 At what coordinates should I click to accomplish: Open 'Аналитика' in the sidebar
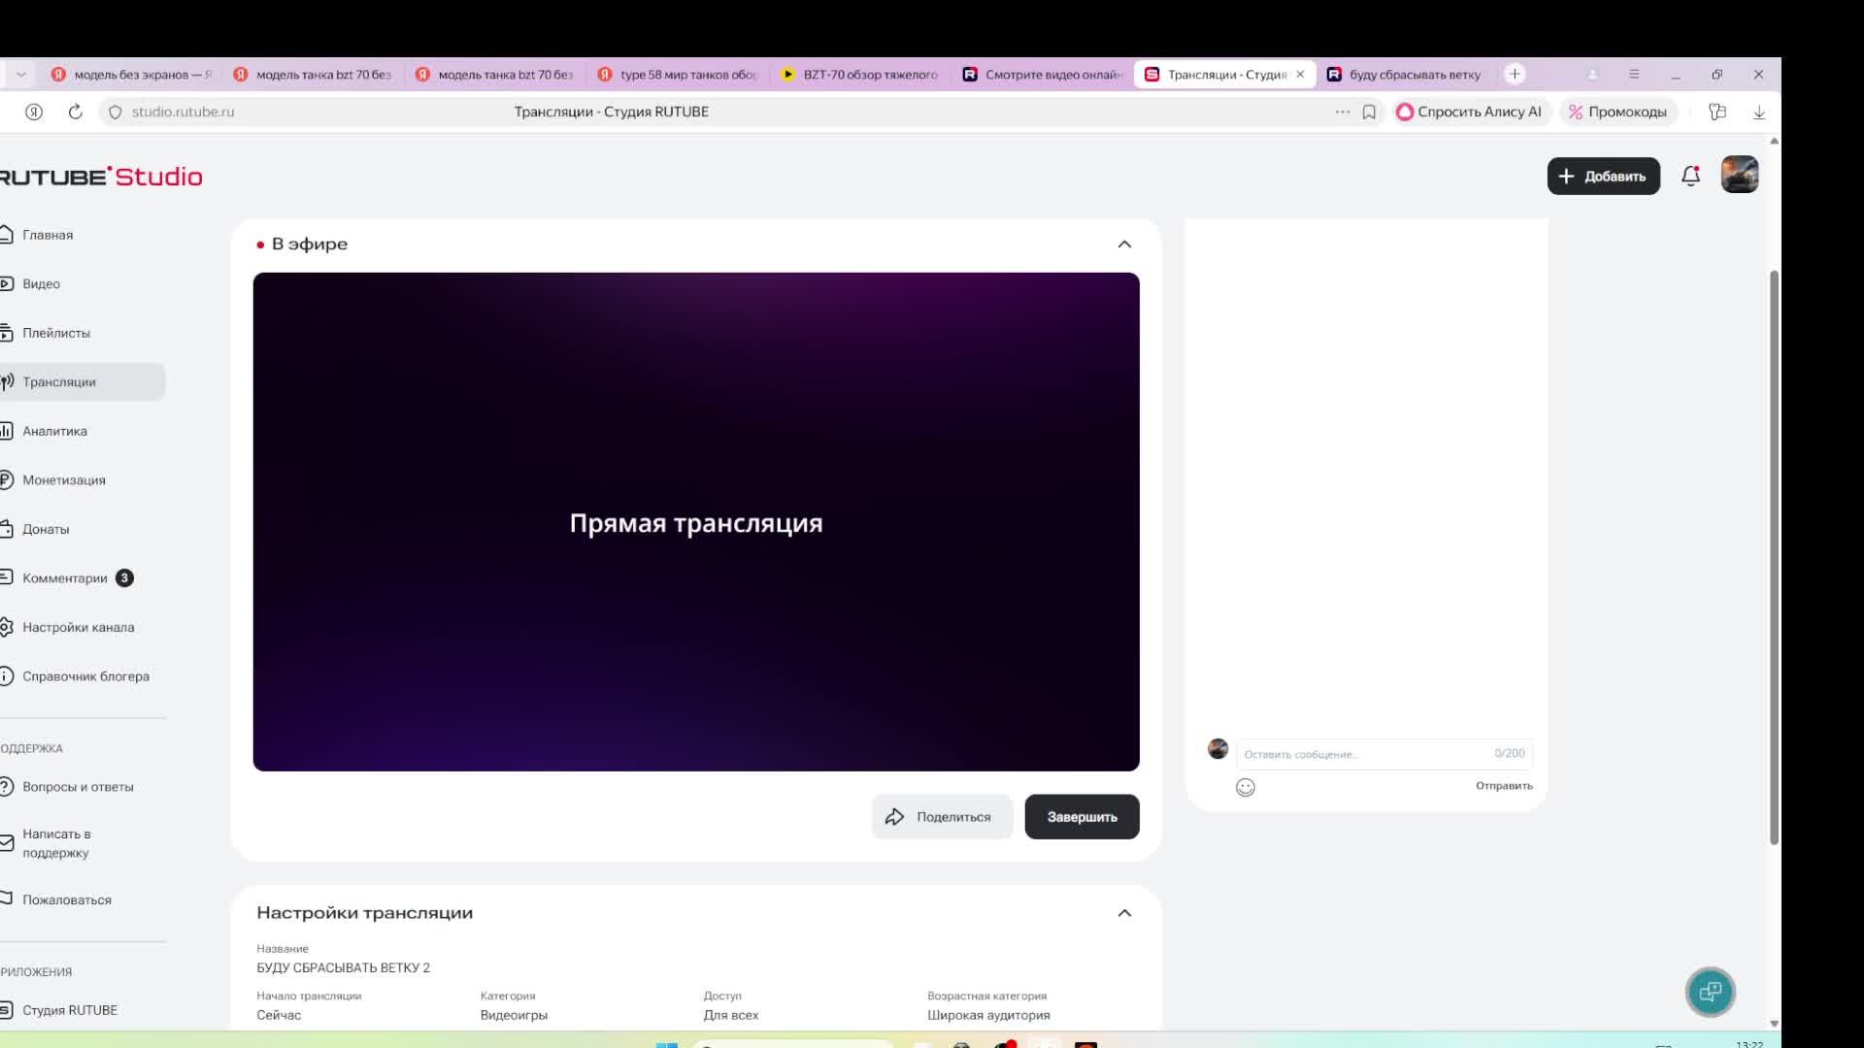click(x=54, y=431)
